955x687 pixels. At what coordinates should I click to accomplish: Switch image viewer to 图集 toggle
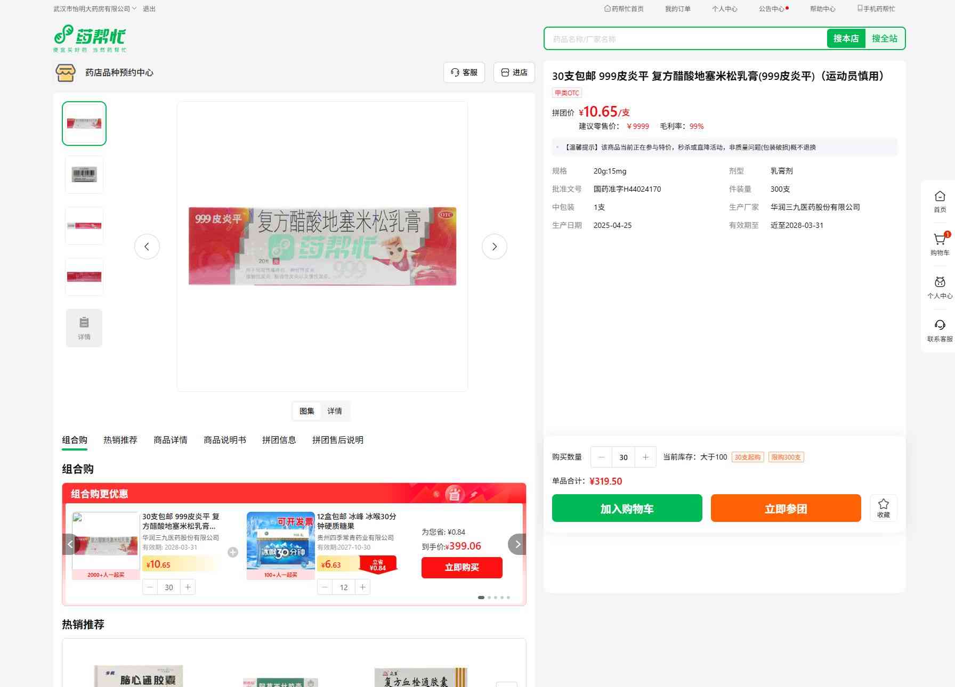pos(307,411)
